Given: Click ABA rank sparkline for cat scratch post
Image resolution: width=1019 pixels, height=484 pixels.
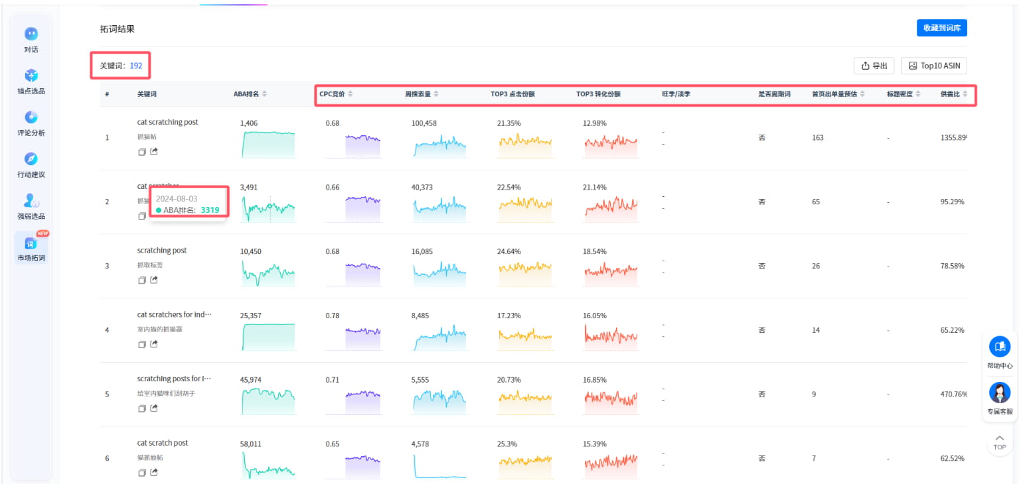Looking at the screenshot, I should 268,465.
